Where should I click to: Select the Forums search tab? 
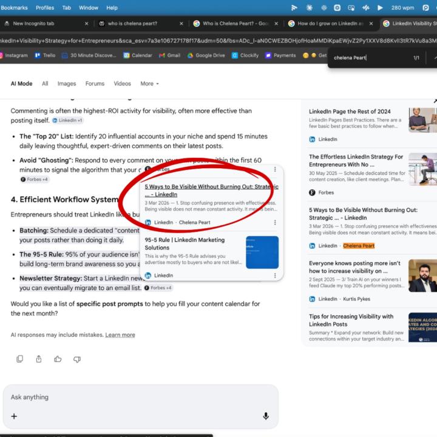[x=95, y=84]
